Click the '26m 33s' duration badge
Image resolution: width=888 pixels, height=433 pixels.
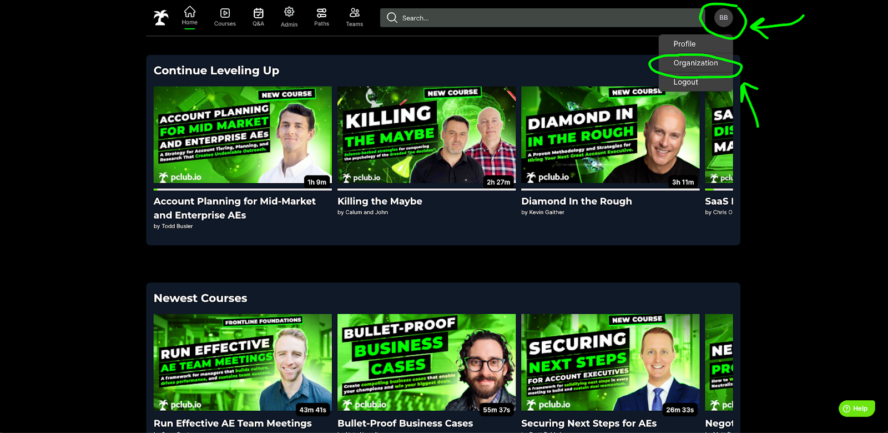point(680,410)
